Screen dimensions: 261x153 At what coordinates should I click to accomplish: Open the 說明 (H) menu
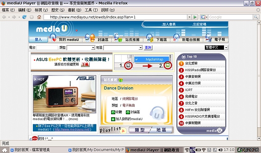108,10
